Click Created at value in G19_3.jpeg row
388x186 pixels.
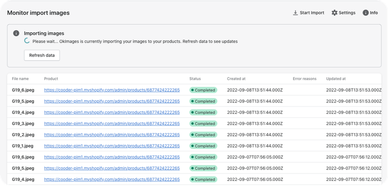point(255,123)
